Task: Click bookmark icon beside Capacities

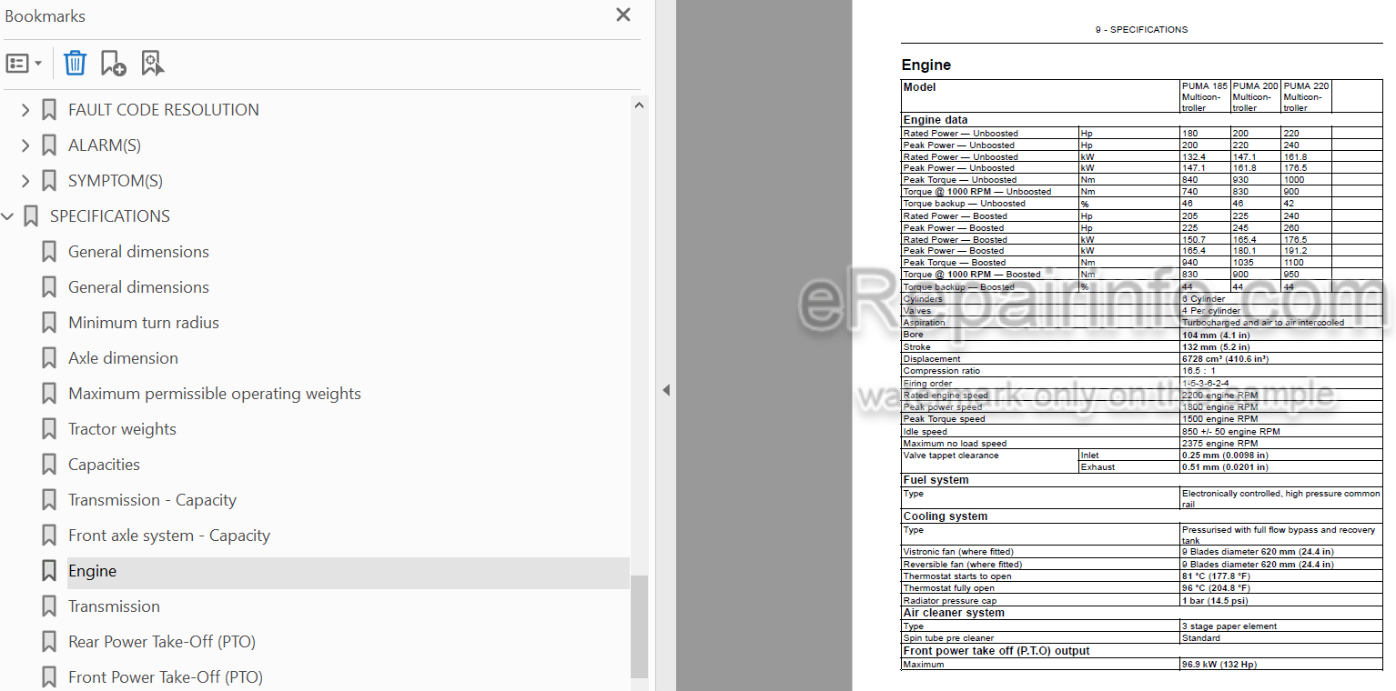Action: click(49, 465)
